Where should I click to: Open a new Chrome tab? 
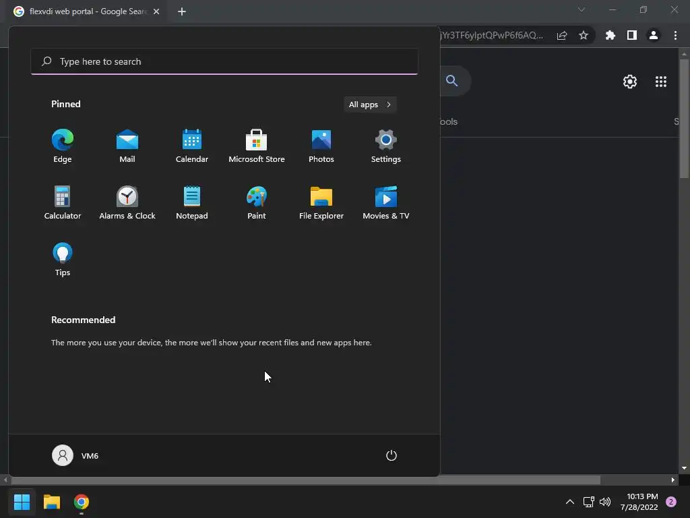click(x=182, y=11)
